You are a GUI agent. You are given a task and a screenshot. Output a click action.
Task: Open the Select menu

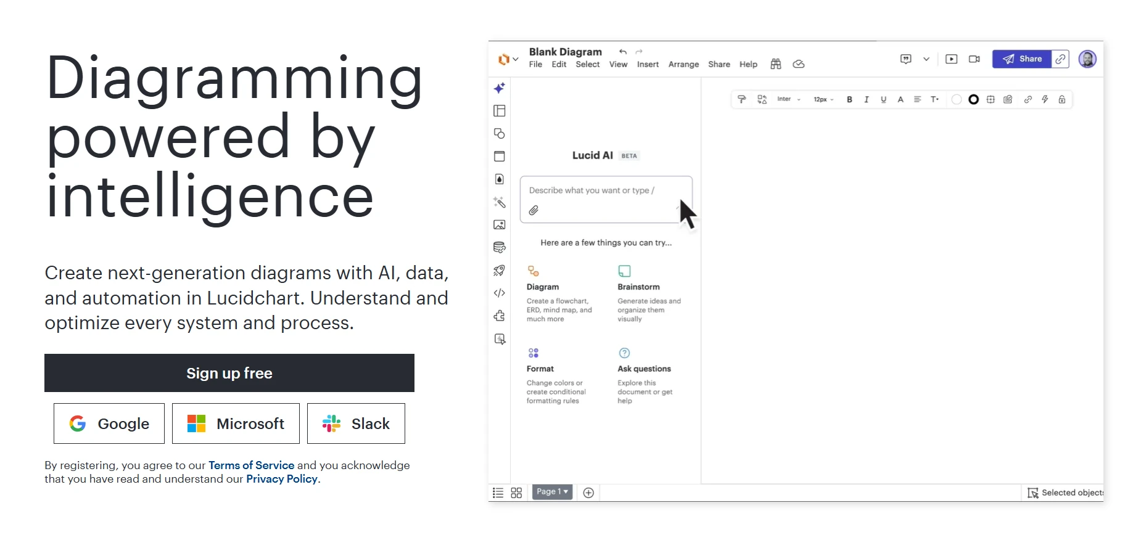pyautogui.click(x=588, y=64)
